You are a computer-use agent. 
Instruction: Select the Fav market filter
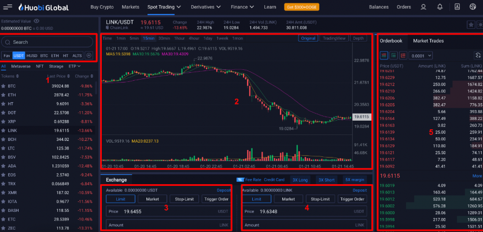coord(7,55)
